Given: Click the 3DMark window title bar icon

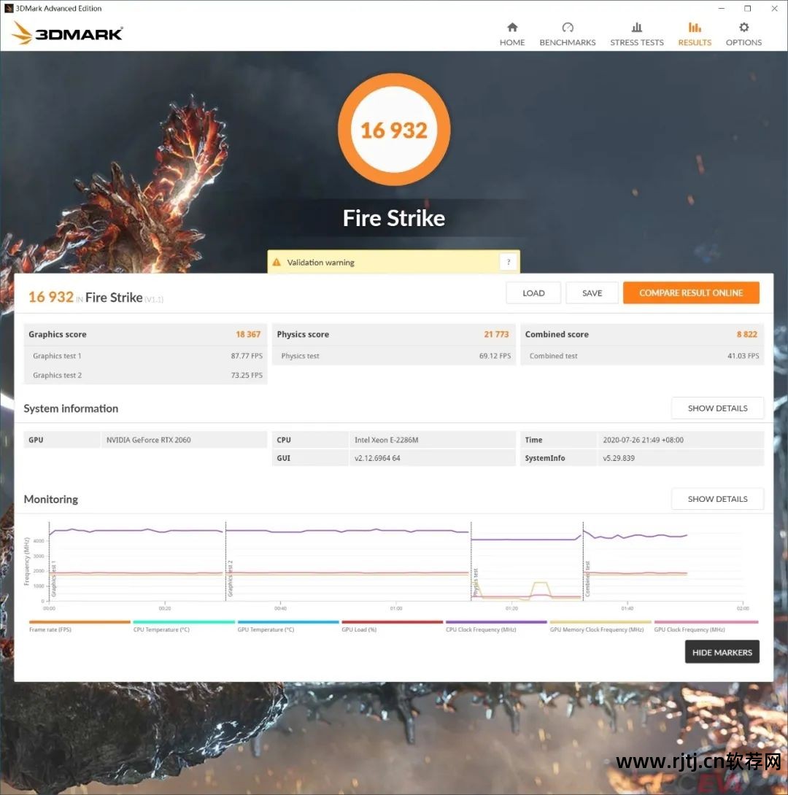Looking at the screenshot, I should pos(8,8).
